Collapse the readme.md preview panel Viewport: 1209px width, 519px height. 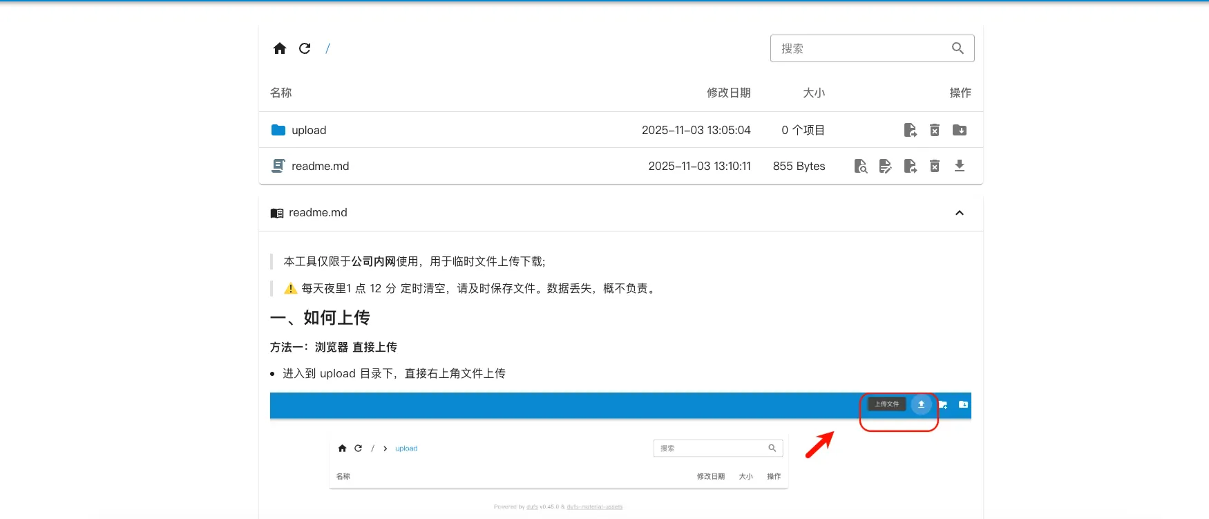960,213
